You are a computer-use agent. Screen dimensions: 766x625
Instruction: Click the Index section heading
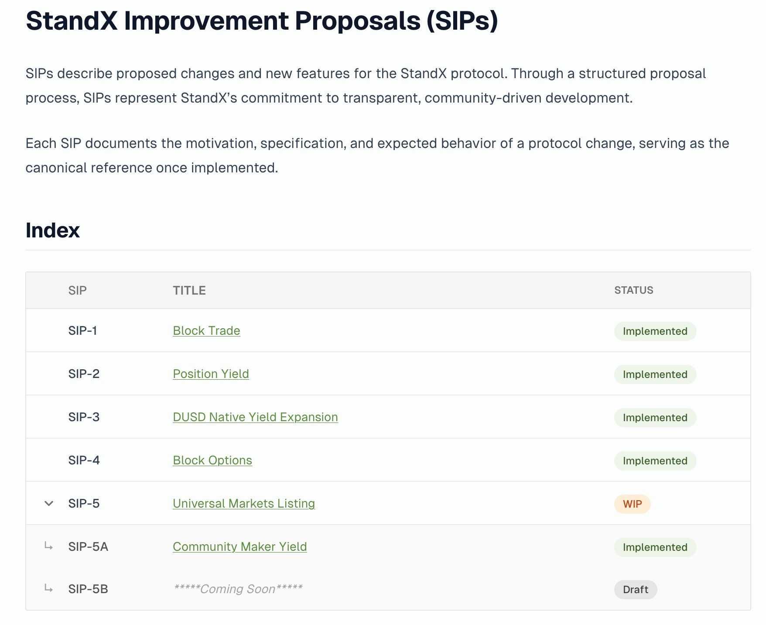(53, 230)
